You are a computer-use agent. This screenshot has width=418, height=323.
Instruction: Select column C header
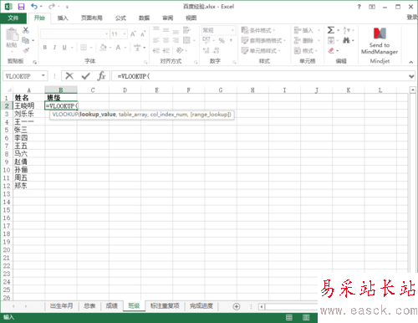pos(93,90)
